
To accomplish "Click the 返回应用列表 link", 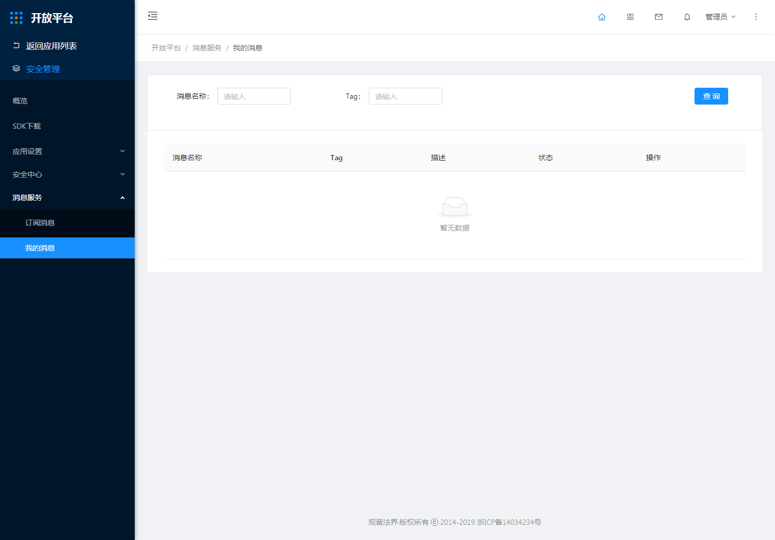I will click(x=52, y=46).
